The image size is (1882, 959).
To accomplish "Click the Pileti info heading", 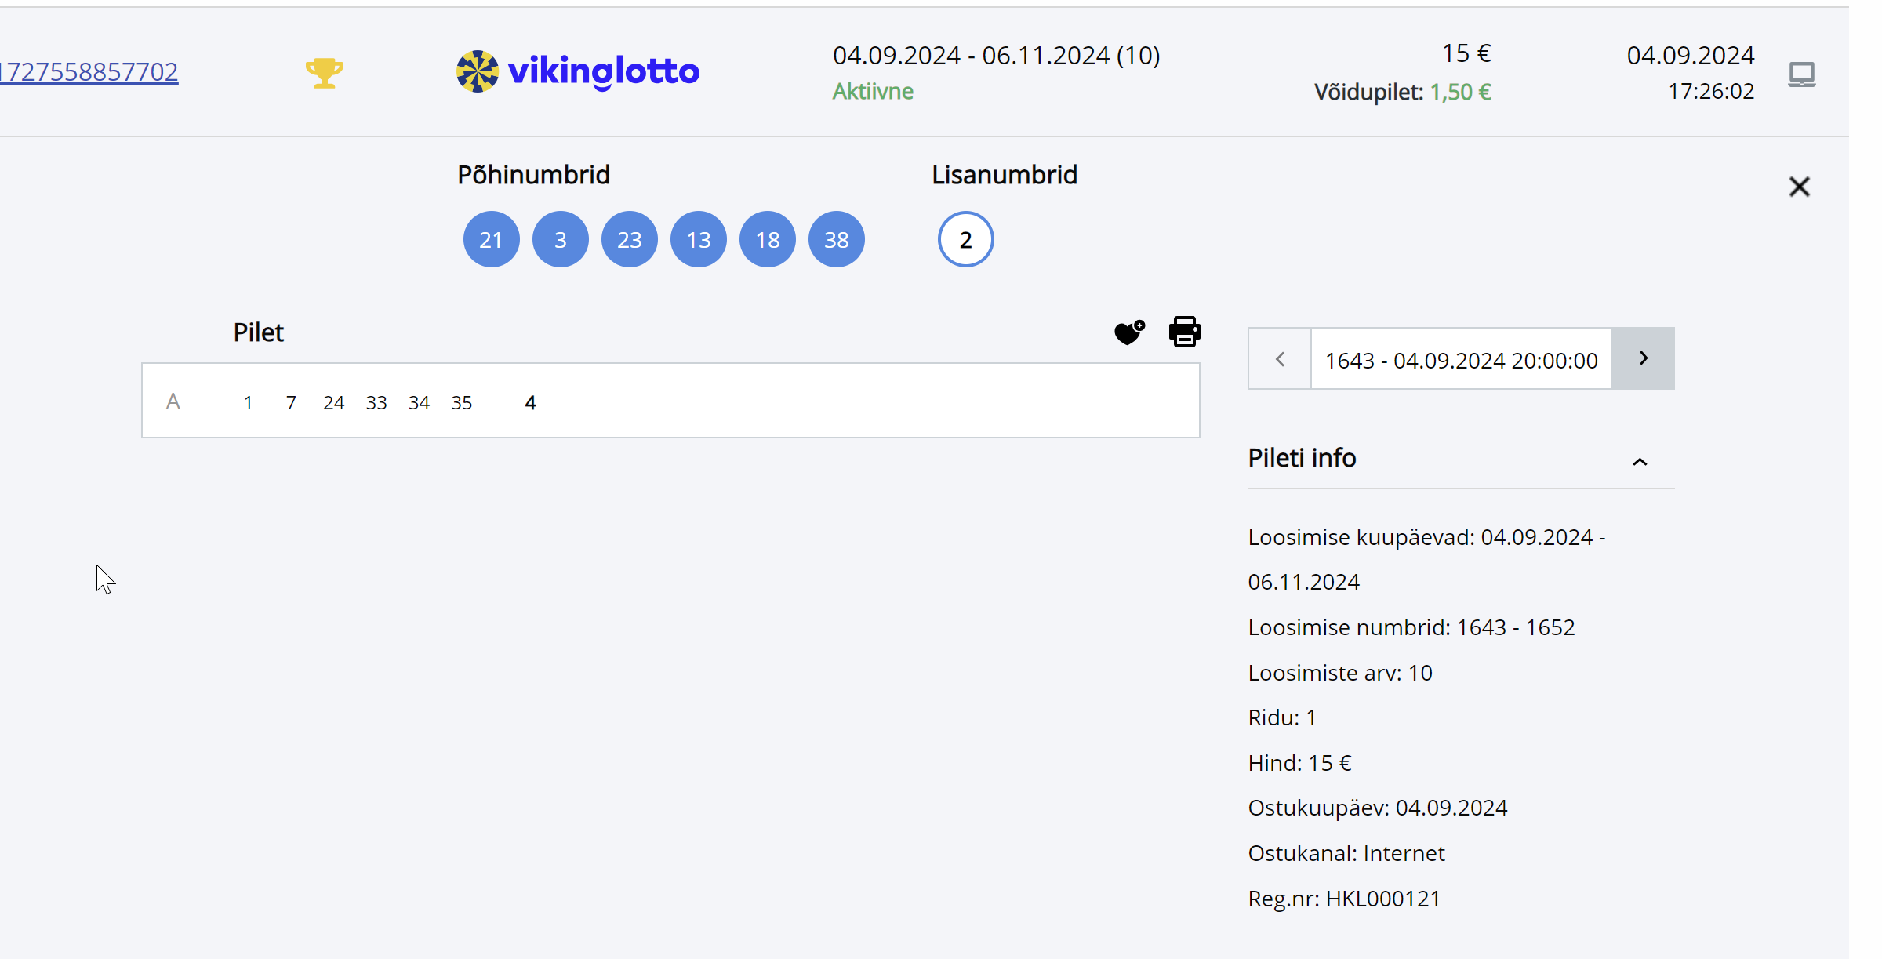I will click(1302, 458).
